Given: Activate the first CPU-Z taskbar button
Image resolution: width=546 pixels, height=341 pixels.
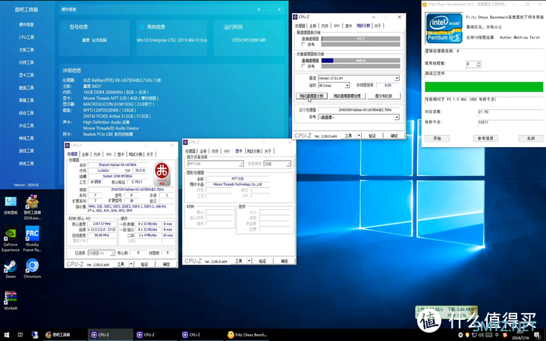Looking at the screenshot, I should [111, 335].
